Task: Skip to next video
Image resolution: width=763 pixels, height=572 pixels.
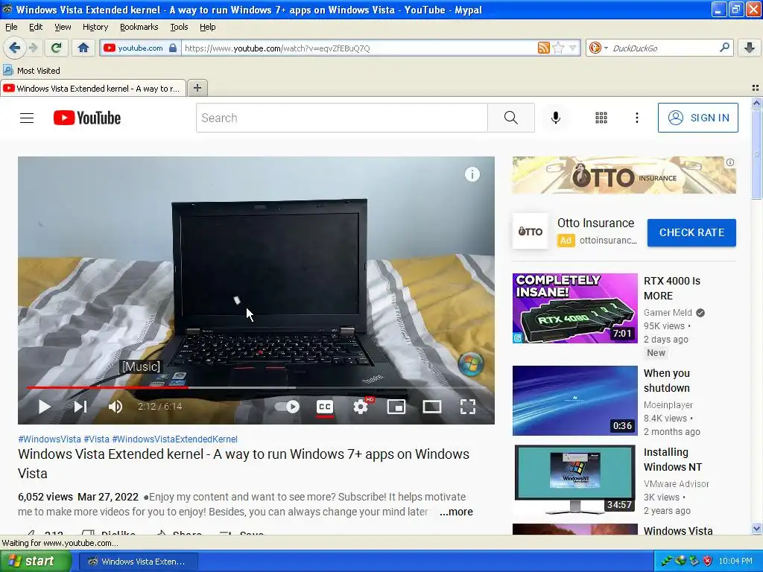Action: 80,407
